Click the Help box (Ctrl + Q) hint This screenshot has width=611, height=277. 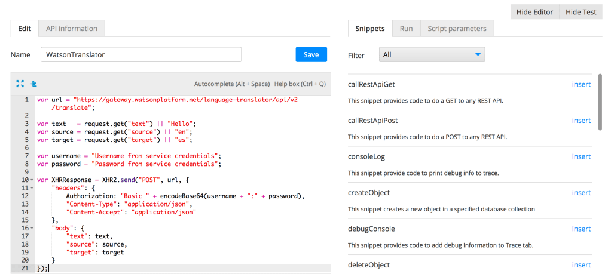[x=300, y=84]
